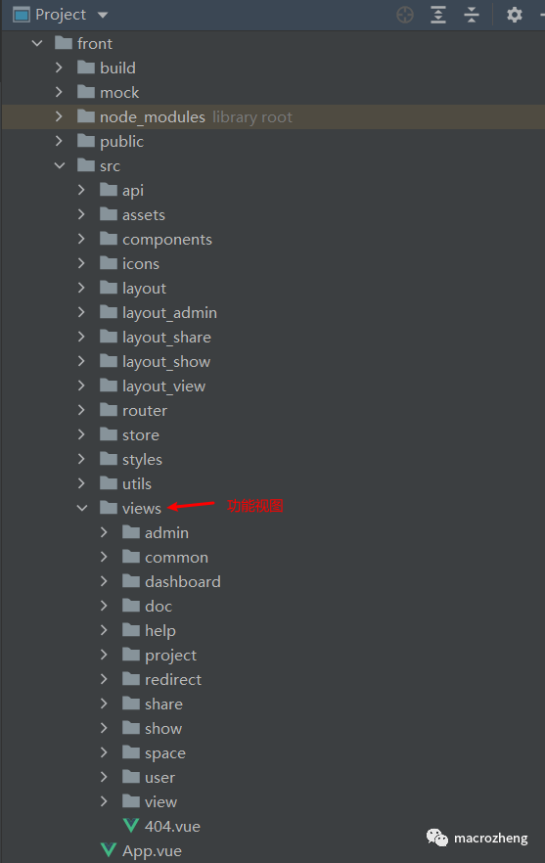Viewport: 545px width, 863px height.
Task: Click the Vue icon of 404.vue
Action: pyautogui.click(x=131, y=826)
